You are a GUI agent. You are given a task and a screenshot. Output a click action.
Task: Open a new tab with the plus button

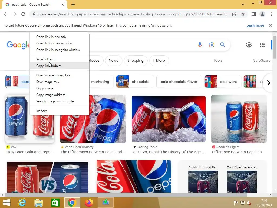[73, 5]
